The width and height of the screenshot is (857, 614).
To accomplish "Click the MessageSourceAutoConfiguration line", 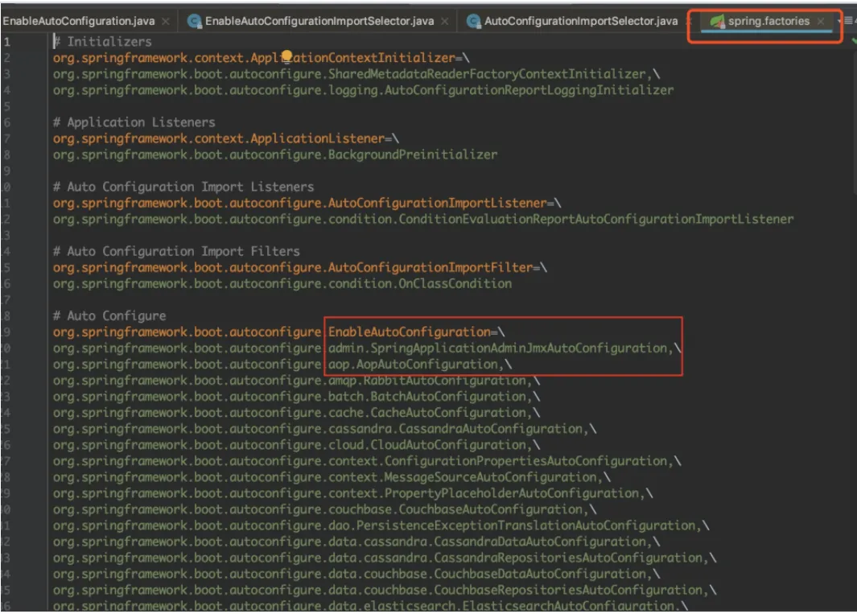I will click(x=332, y=477).
